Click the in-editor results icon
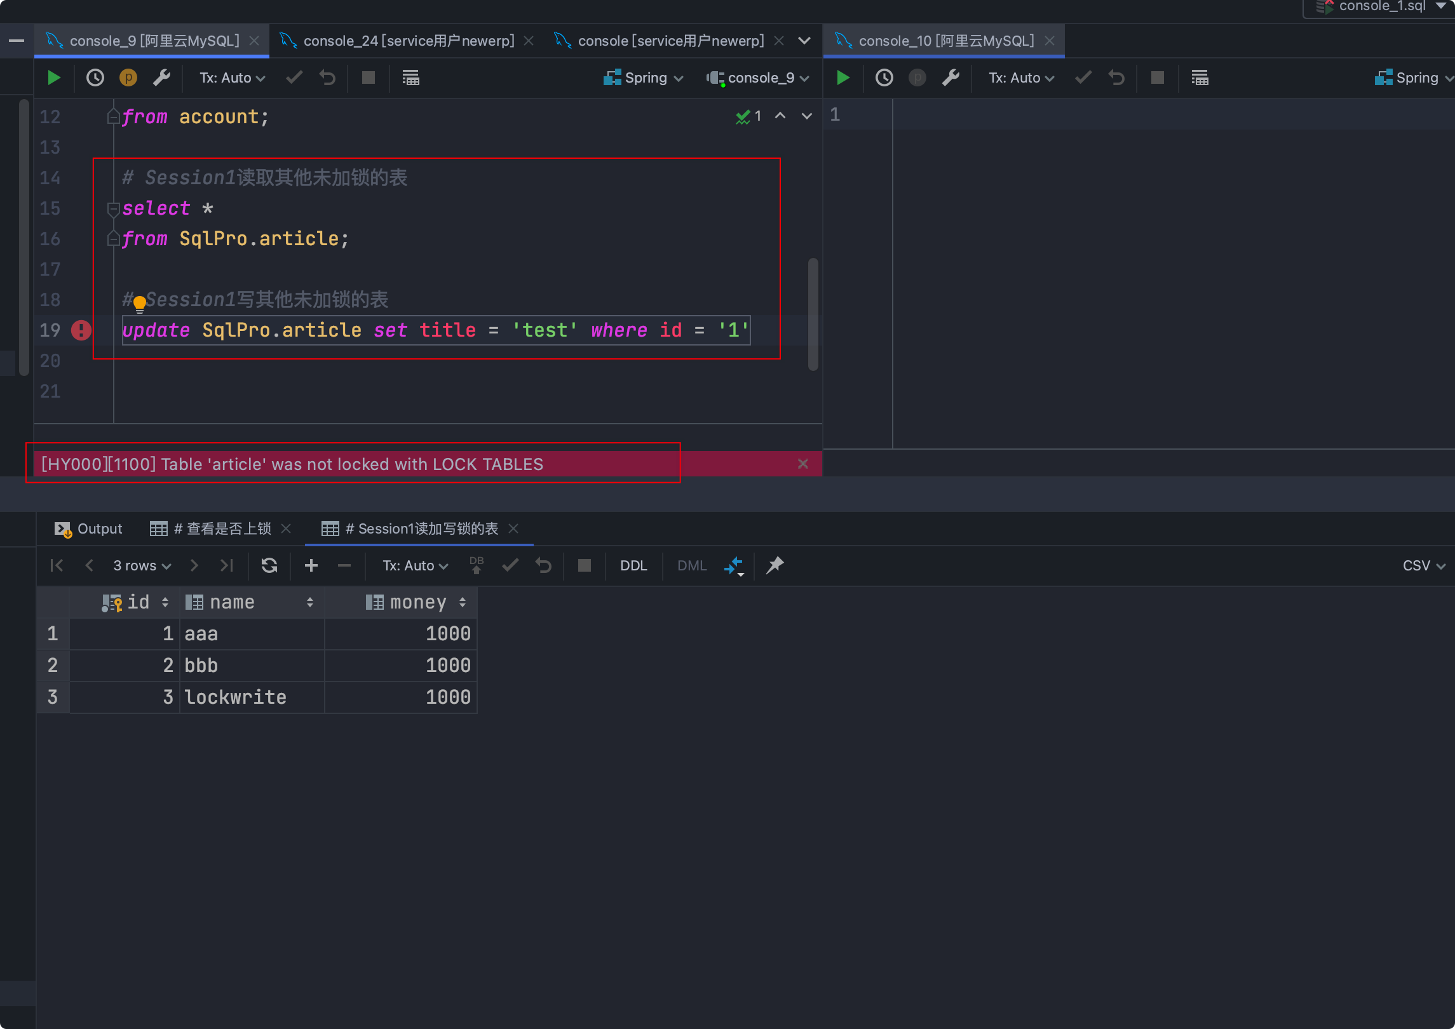This screenshot has width=1455, height=1029. 411,78
